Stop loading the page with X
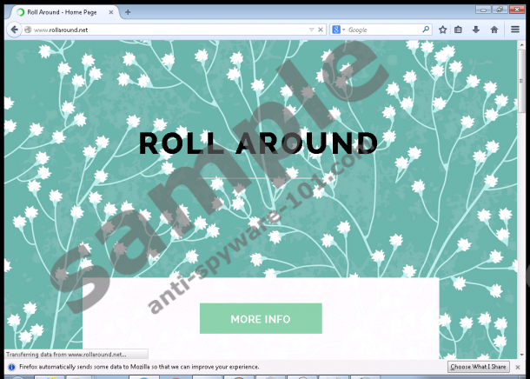This screenshot has width=530, height=379. 321,30
